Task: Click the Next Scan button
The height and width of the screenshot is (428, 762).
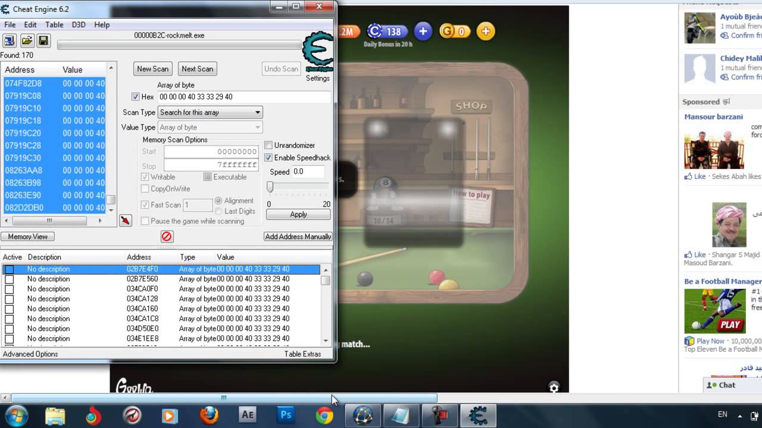Action: 197,69
